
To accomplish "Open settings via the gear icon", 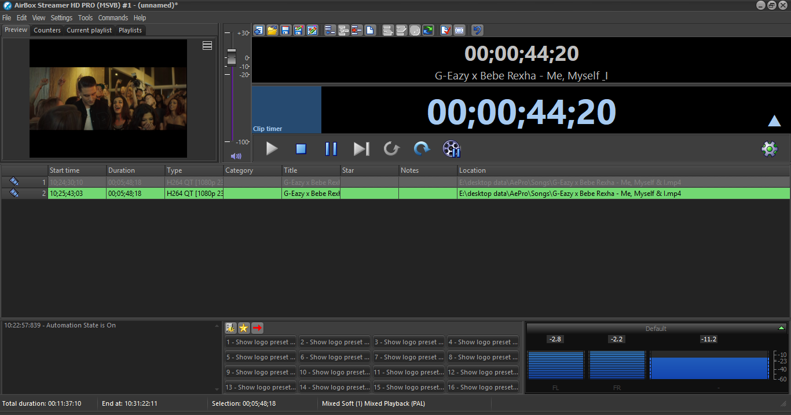I will point(769,149).
